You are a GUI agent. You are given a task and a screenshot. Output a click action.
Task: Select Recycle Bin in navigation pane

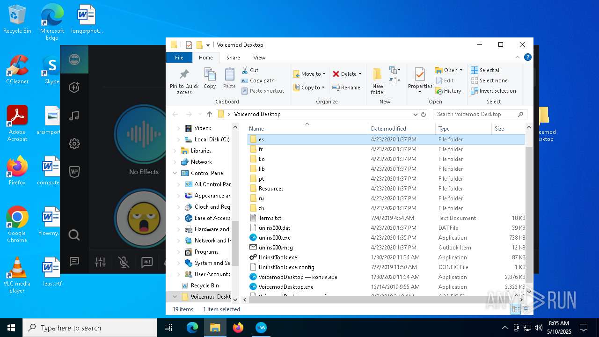pos(205,286)
